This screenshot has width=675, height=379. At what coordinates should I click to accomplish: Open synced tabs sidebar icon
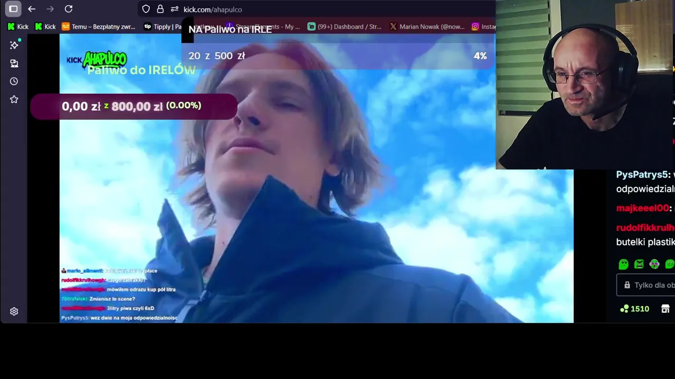[x=14, y=64]
